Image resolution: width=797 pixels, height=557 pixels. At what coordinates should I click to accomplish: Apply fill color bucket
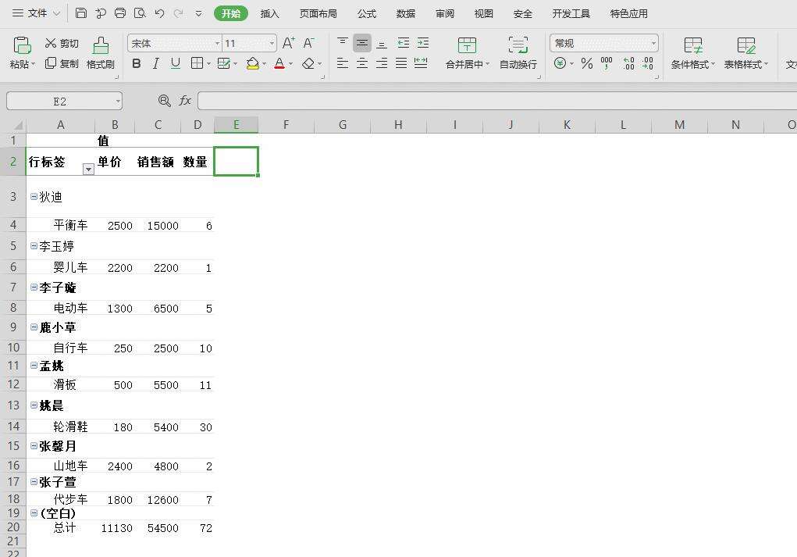(x=253, y=63)
